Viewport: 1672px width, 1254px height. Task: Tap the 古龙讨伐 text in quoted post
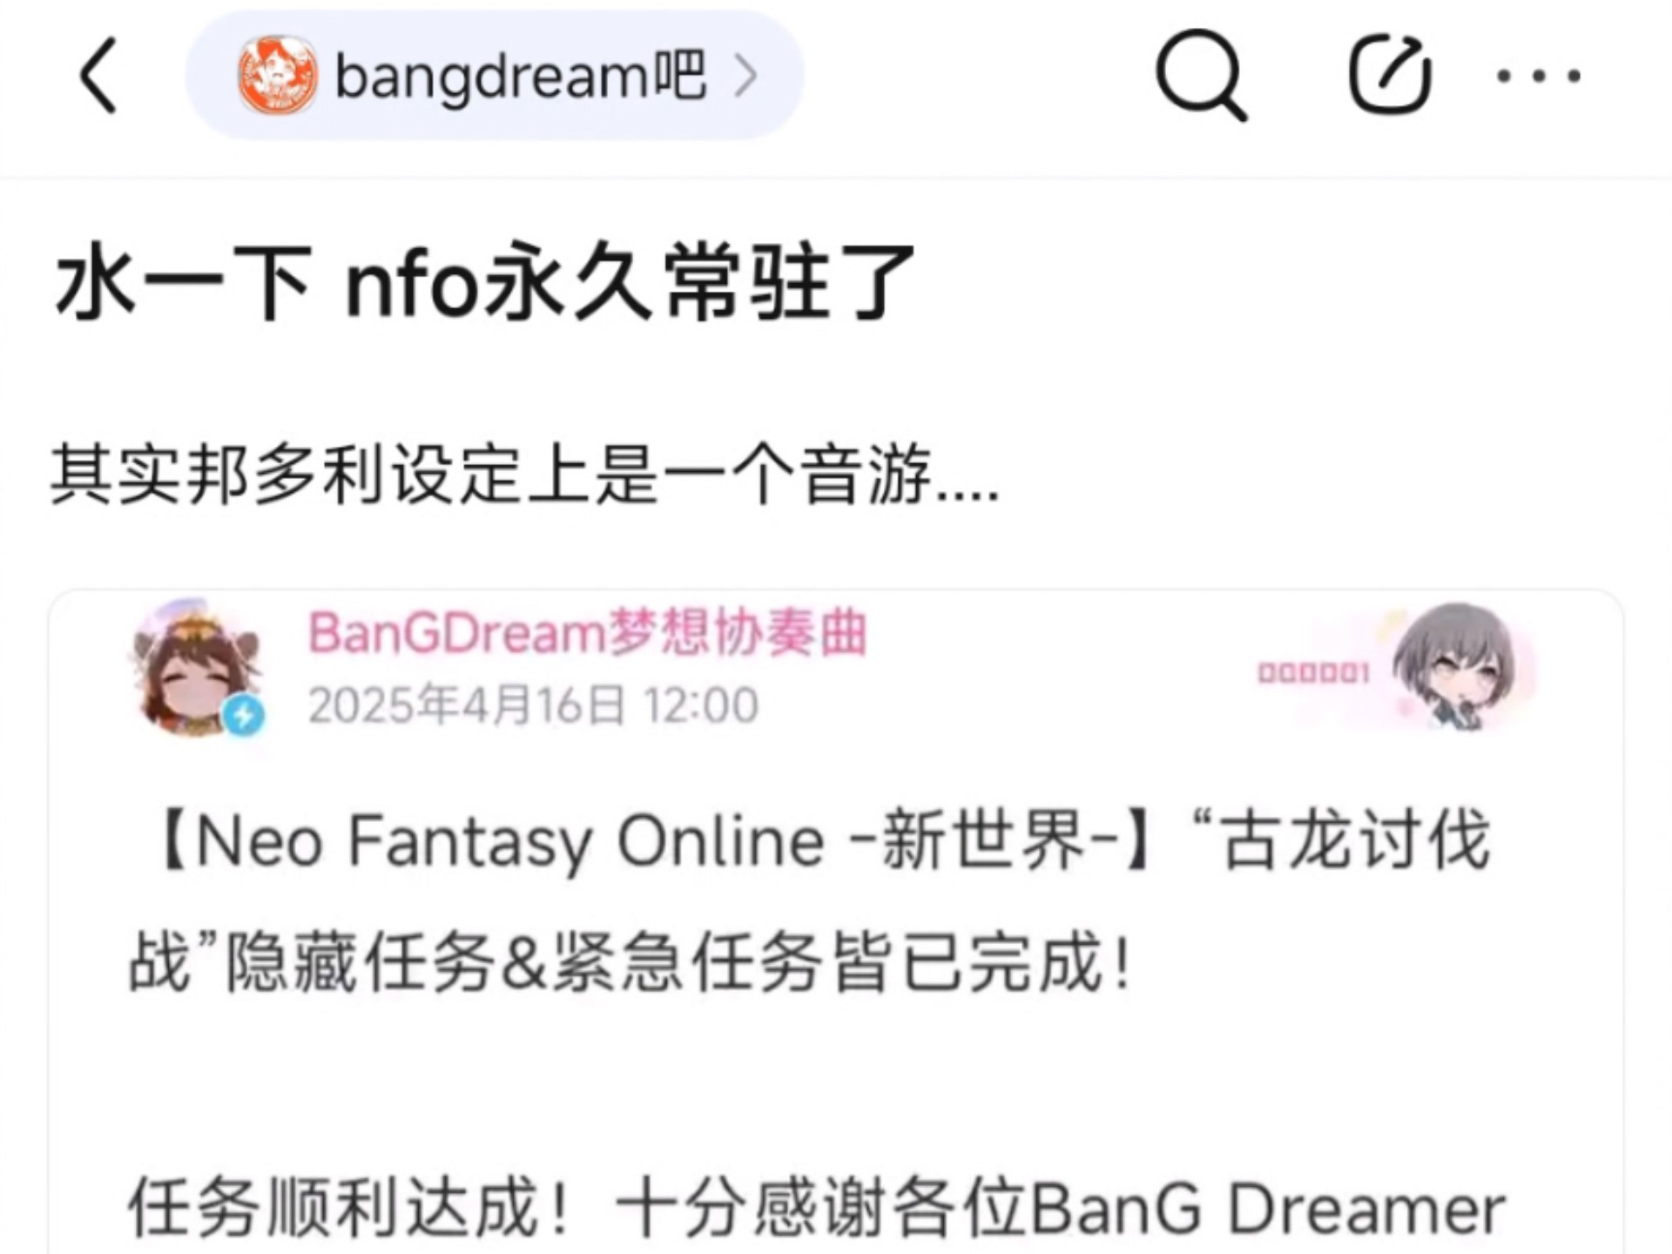pos(1356,841)
